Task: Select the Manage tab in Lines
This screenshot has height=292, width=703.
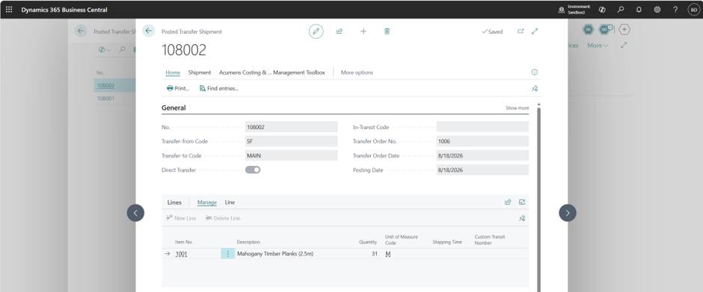Action: coord(207,202)
